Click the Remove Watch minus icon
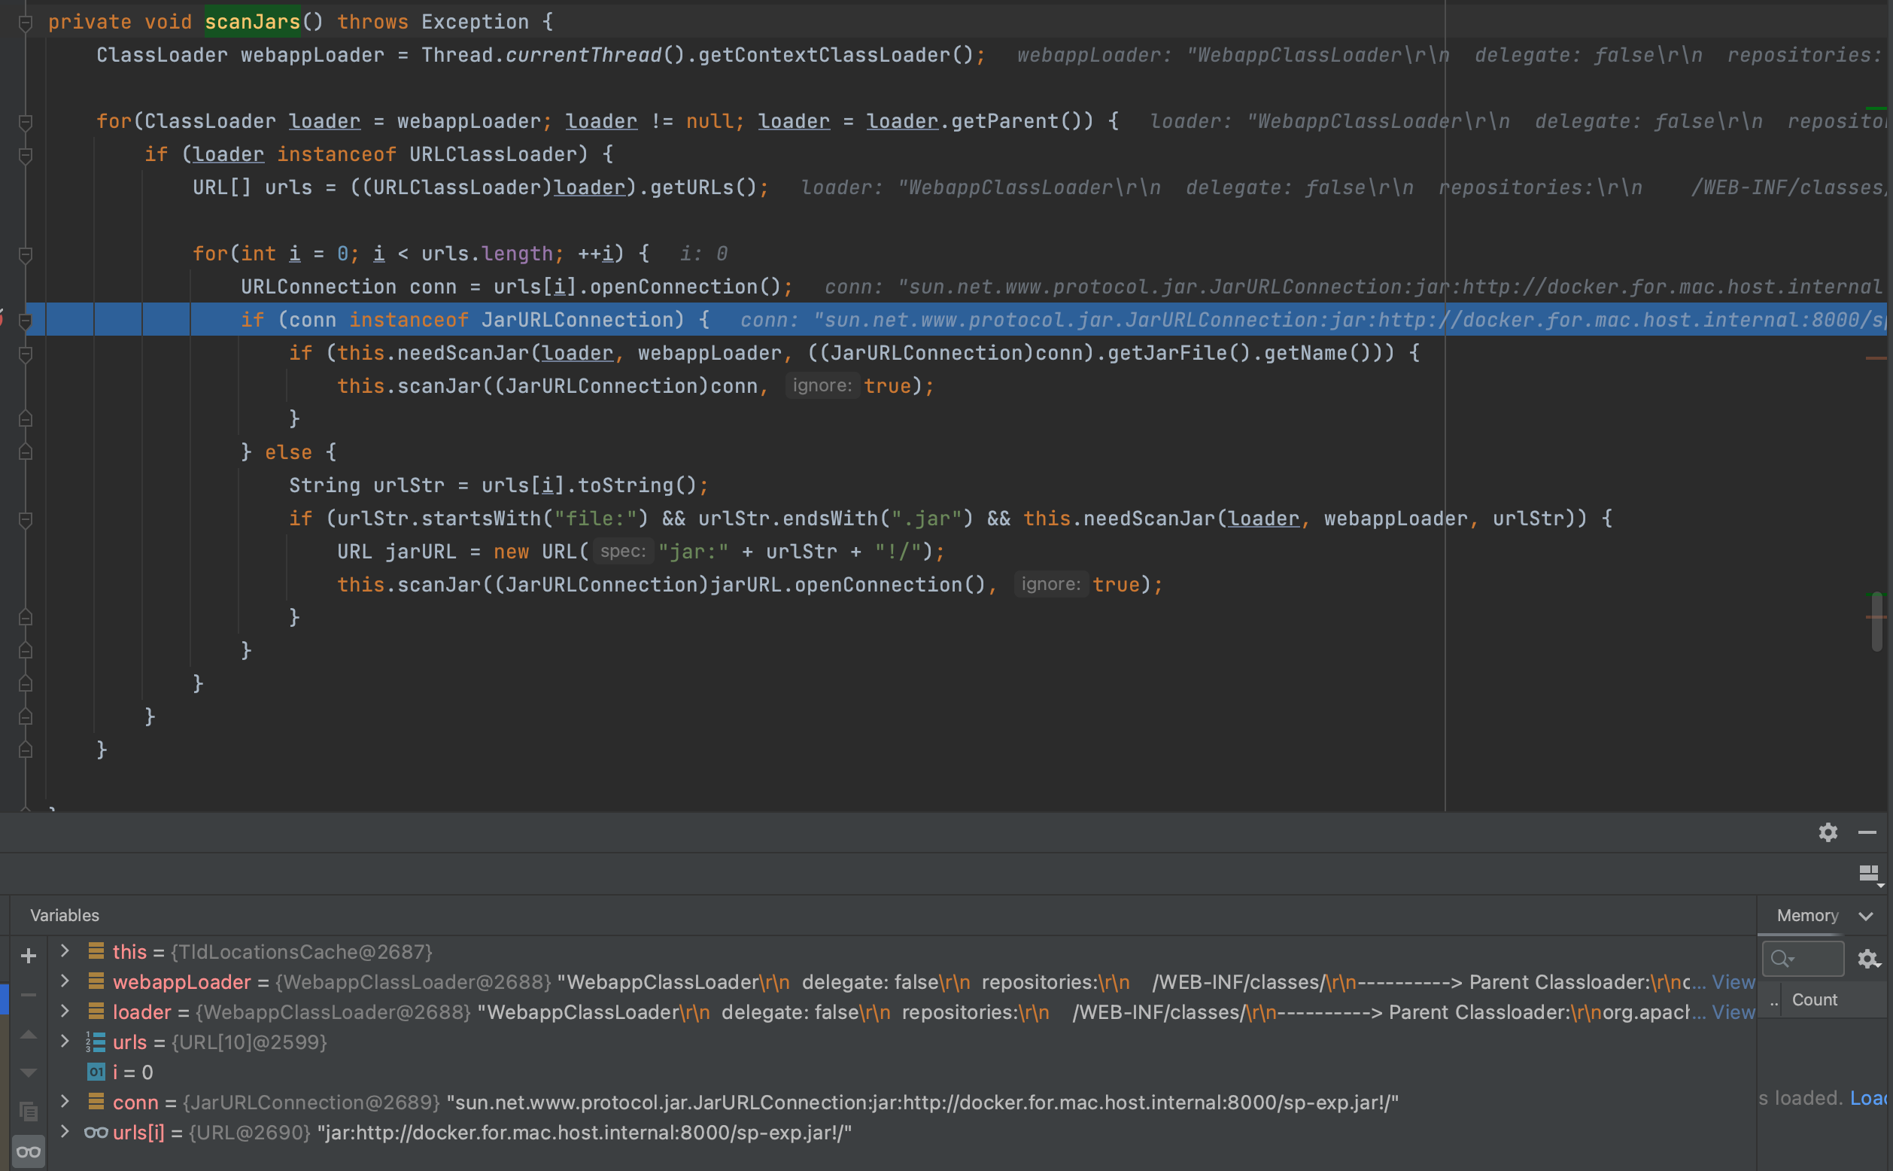The image size is (1893, 1171). (29, 994)
